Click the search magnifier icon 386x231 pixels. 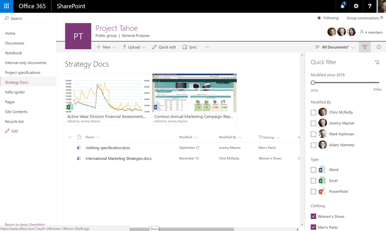coord(7,18)
